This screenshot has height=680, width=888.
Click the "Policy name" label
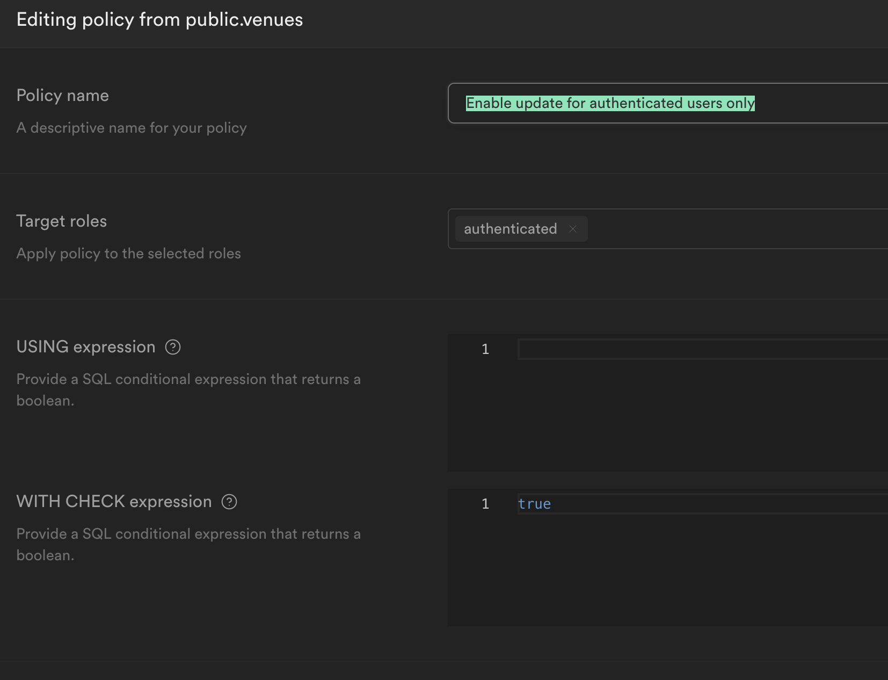tap(63, 96)
